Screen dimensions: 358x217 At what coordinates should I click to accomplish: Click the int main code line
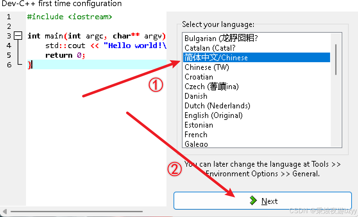coord(97,36)
